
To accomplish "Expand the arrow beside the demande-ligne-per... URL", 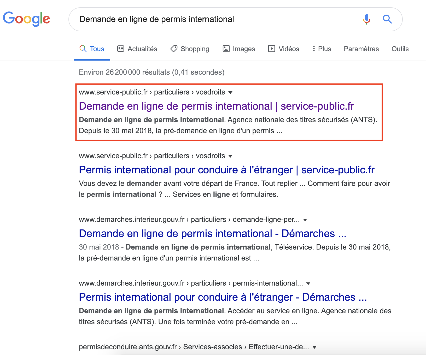I will pos(305,220).
